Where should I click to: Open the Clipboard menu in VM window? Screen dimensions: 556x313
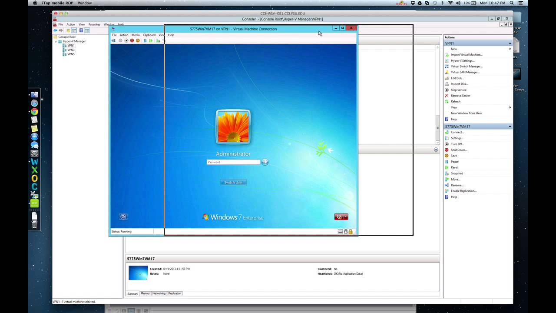point(149,35)
